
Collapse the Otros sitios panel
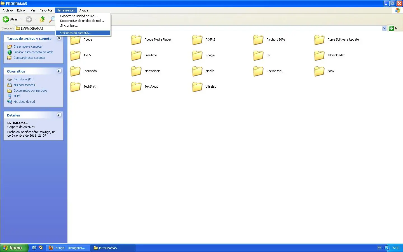pyautogui.click(x=59, y=71)
